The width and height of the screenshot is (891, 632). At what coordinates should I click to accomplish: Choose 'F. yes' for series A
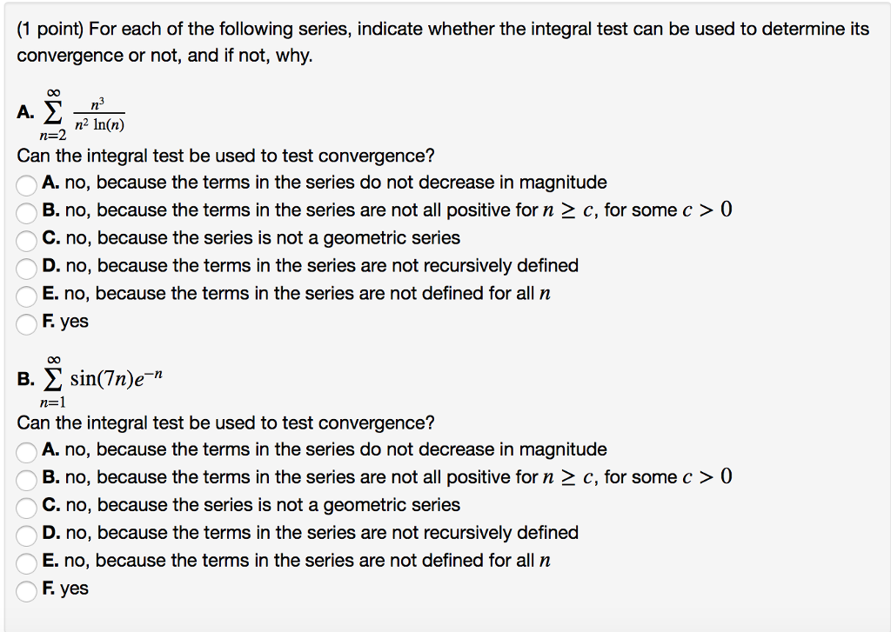25,321
